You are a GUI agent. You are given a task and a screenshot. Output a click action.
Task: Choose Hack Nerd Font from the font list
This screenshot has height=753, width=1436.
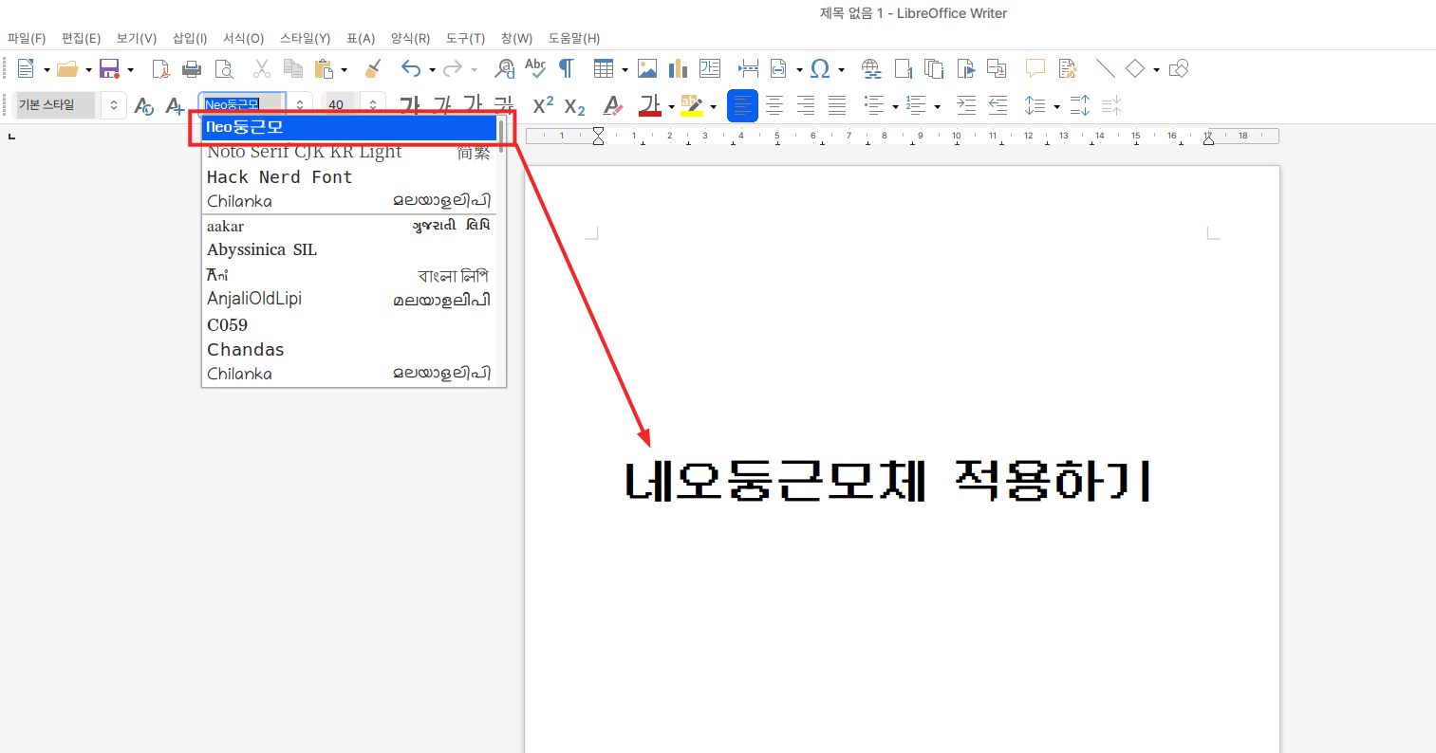click(x=279, y=177)
